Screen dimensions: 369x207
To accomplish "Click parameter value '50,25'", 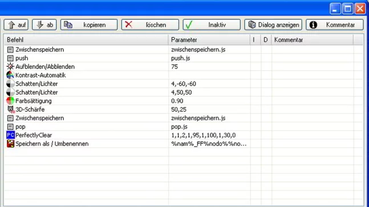I will pos(179,109).
